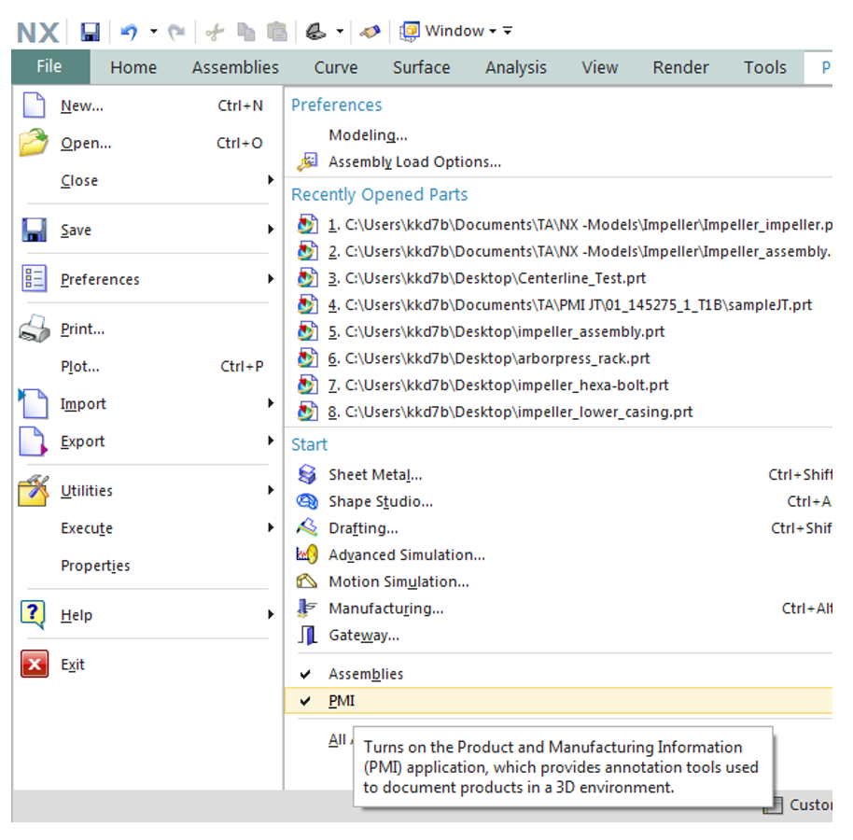Click the Copy icon in top toolbar
The image size is (853, 840).
click(x=246, y=32)
